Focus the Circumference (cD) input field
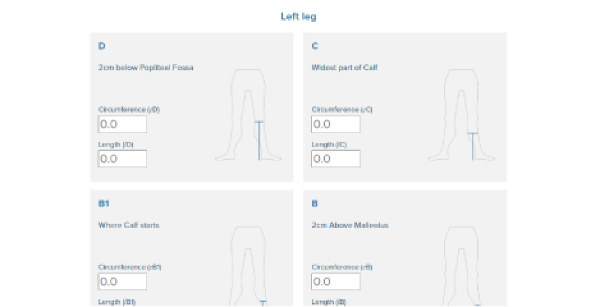 tap(122, 124)
